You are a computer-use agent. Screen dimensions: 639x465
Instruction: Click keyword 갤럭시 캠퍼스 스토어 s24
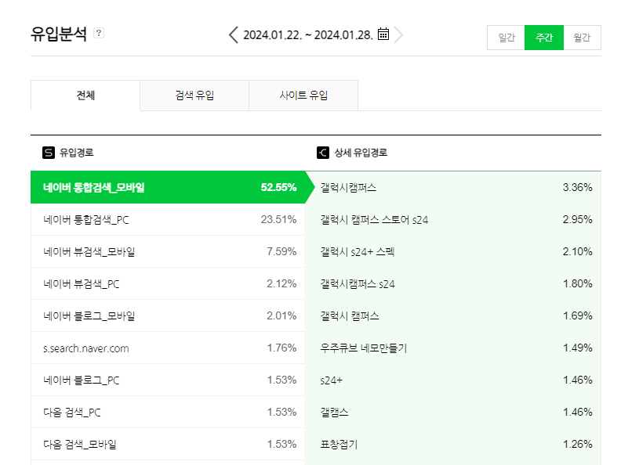pyautogui.click(x=374, y=220)
